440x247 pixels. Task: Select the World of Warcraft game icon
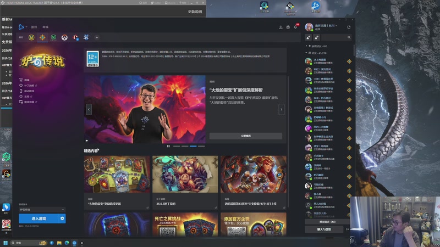[x=31, y=37]
